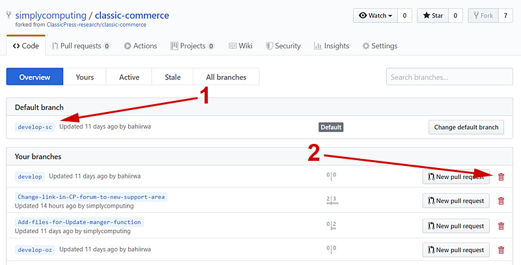Click ahead/behind 0|0 counter of develop-oz
The image size is (521, 265).
pyautogui.click(x=331, y=249)
